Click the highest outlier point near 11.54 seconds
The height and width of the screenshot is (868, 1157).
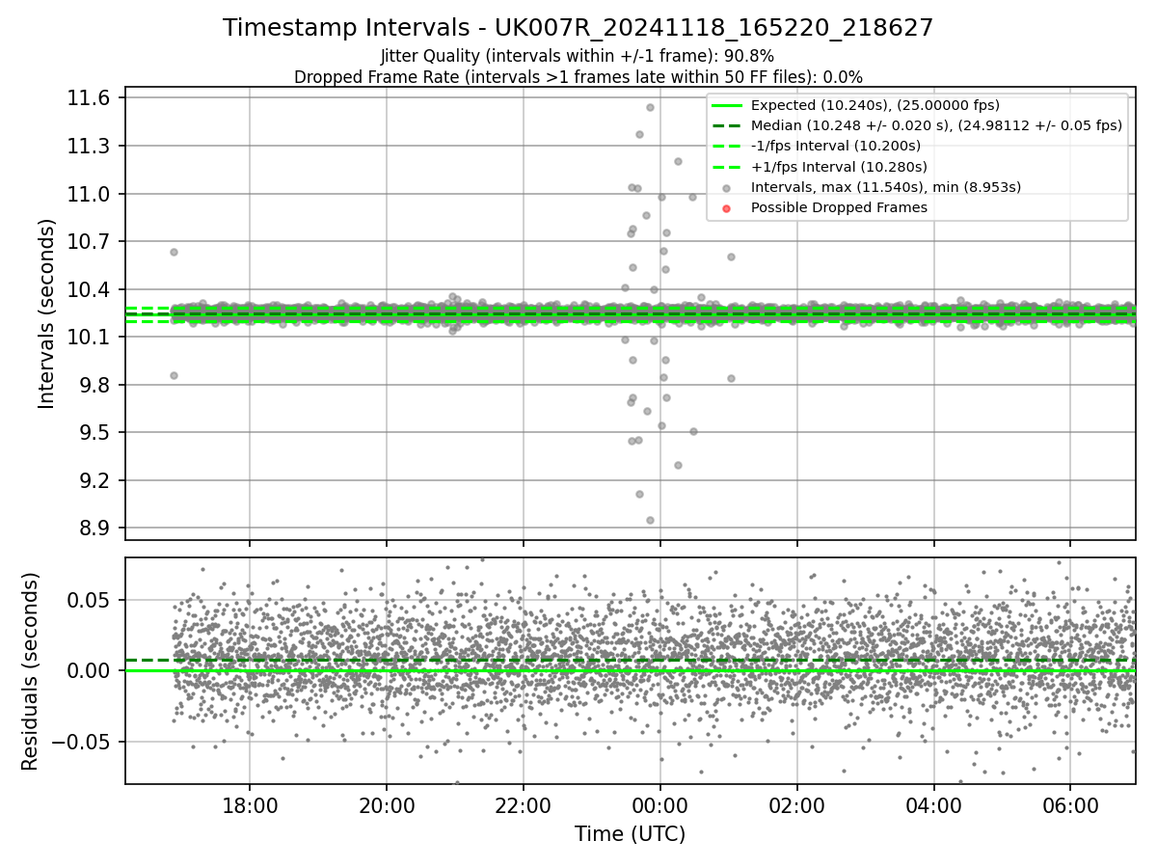[650, 108]
